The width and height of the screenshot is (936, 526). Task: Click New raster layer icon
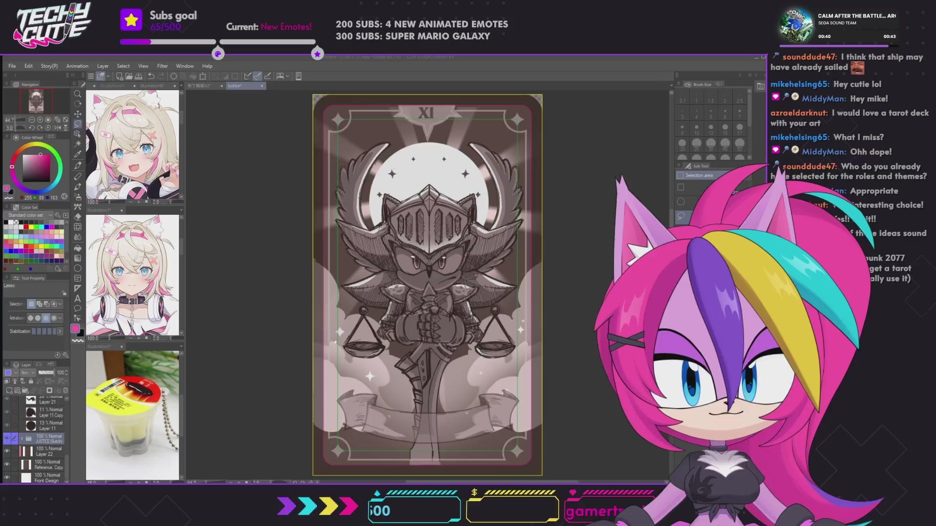pos(9,390)
